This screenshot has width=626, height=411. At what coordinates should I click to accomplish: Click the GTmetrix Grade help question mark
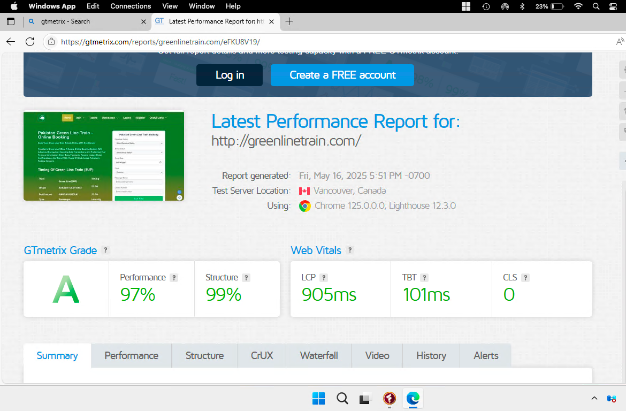(x=106, y=250)
